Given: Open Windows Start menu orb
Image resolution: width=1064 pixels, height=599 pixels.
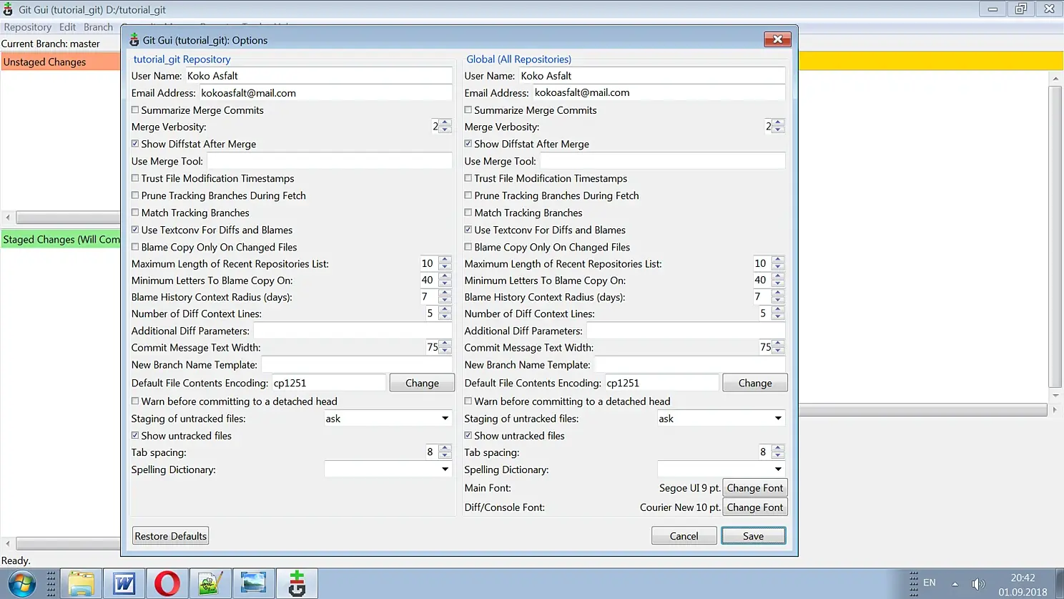Looking at the screenshot, I should [21, 583].
